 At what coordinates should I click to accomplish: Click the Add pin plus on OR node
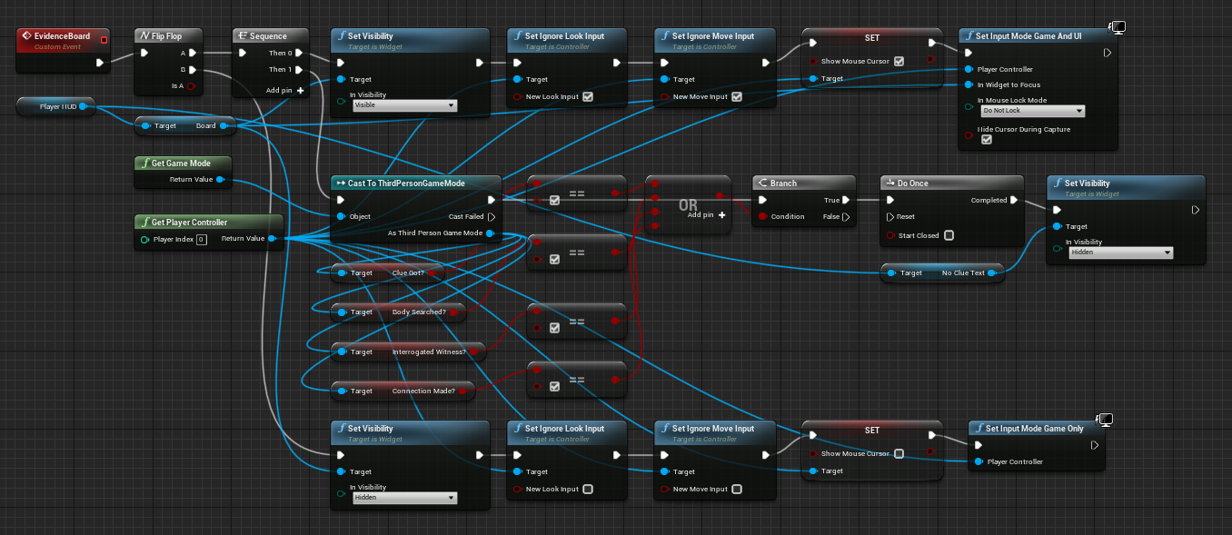coord(721,215)
